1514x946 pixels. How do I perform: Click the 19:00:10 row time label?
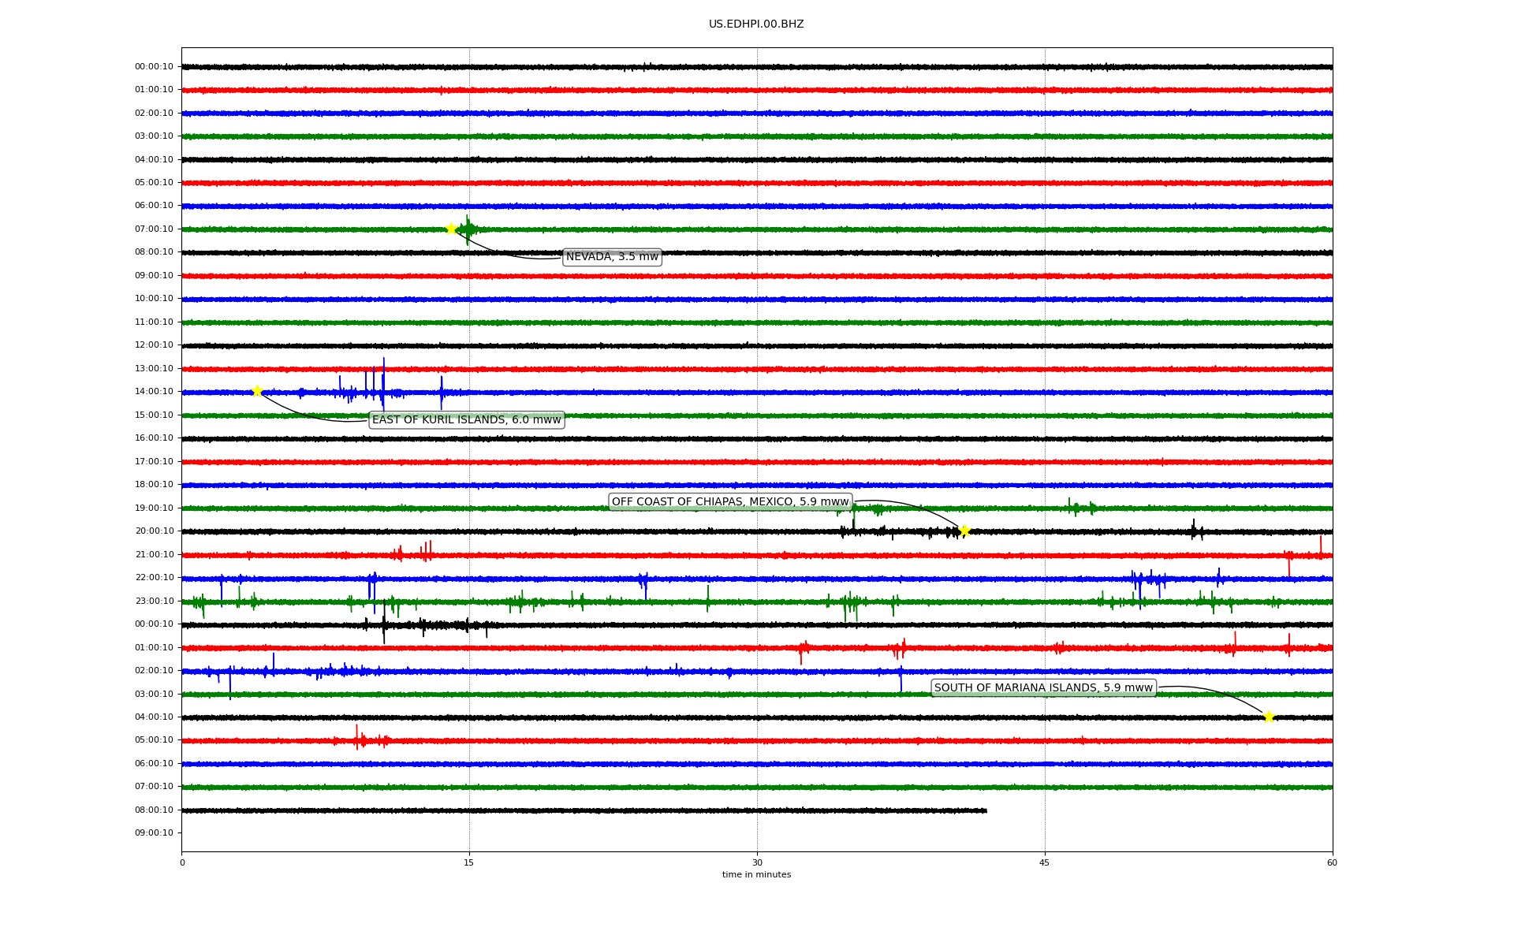154,508
